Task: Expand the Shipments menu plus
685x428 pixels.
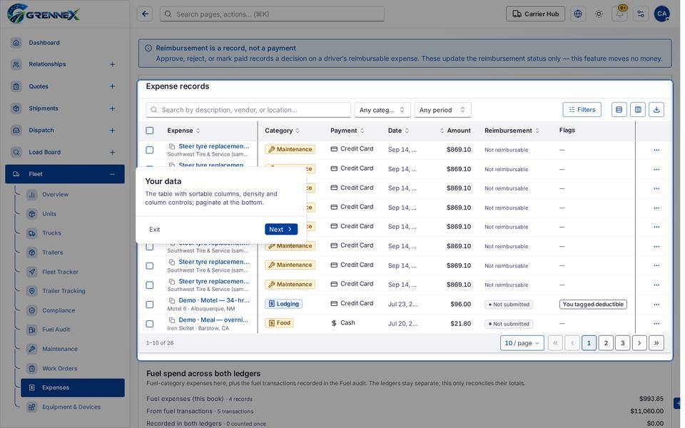Action: click(112, 108)
